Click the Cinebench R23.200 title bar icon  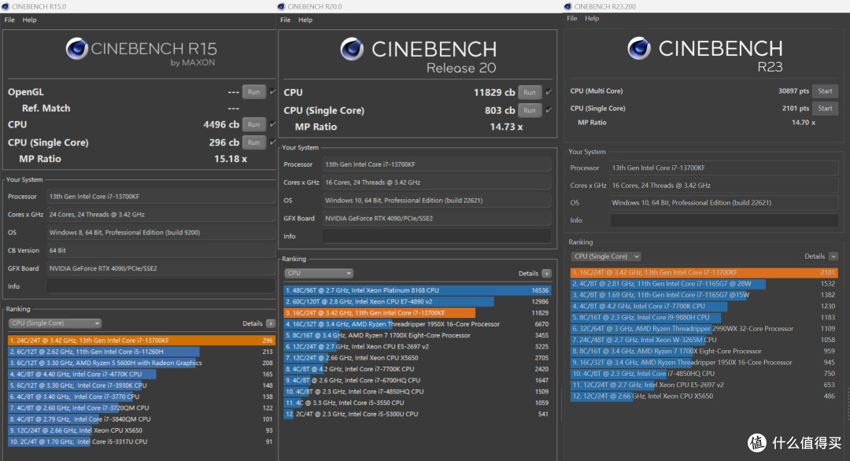pos(567,6)
